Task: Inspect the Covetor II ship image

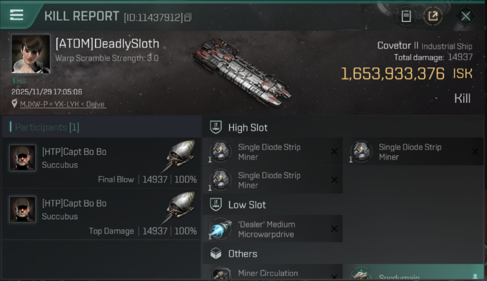Action: click(242, 71)
